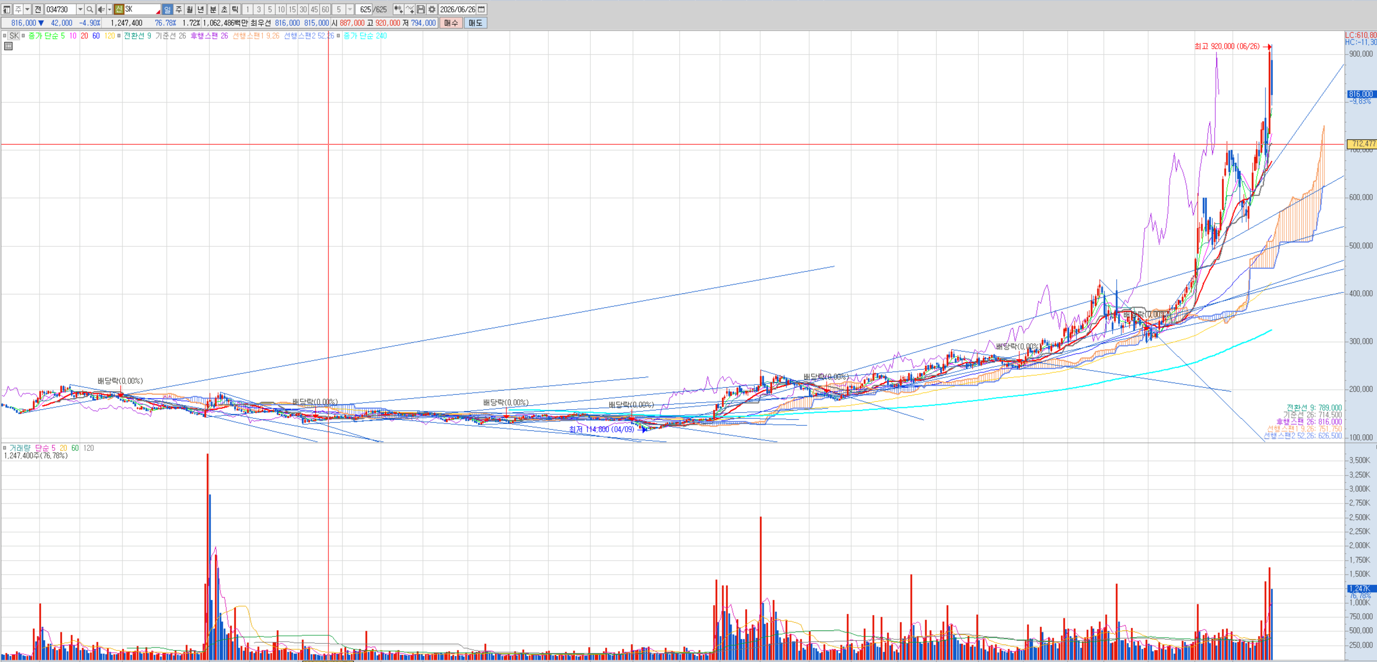Click the date field 2026/06/26
1377x662 pixels.
click(x=457, y=10)
